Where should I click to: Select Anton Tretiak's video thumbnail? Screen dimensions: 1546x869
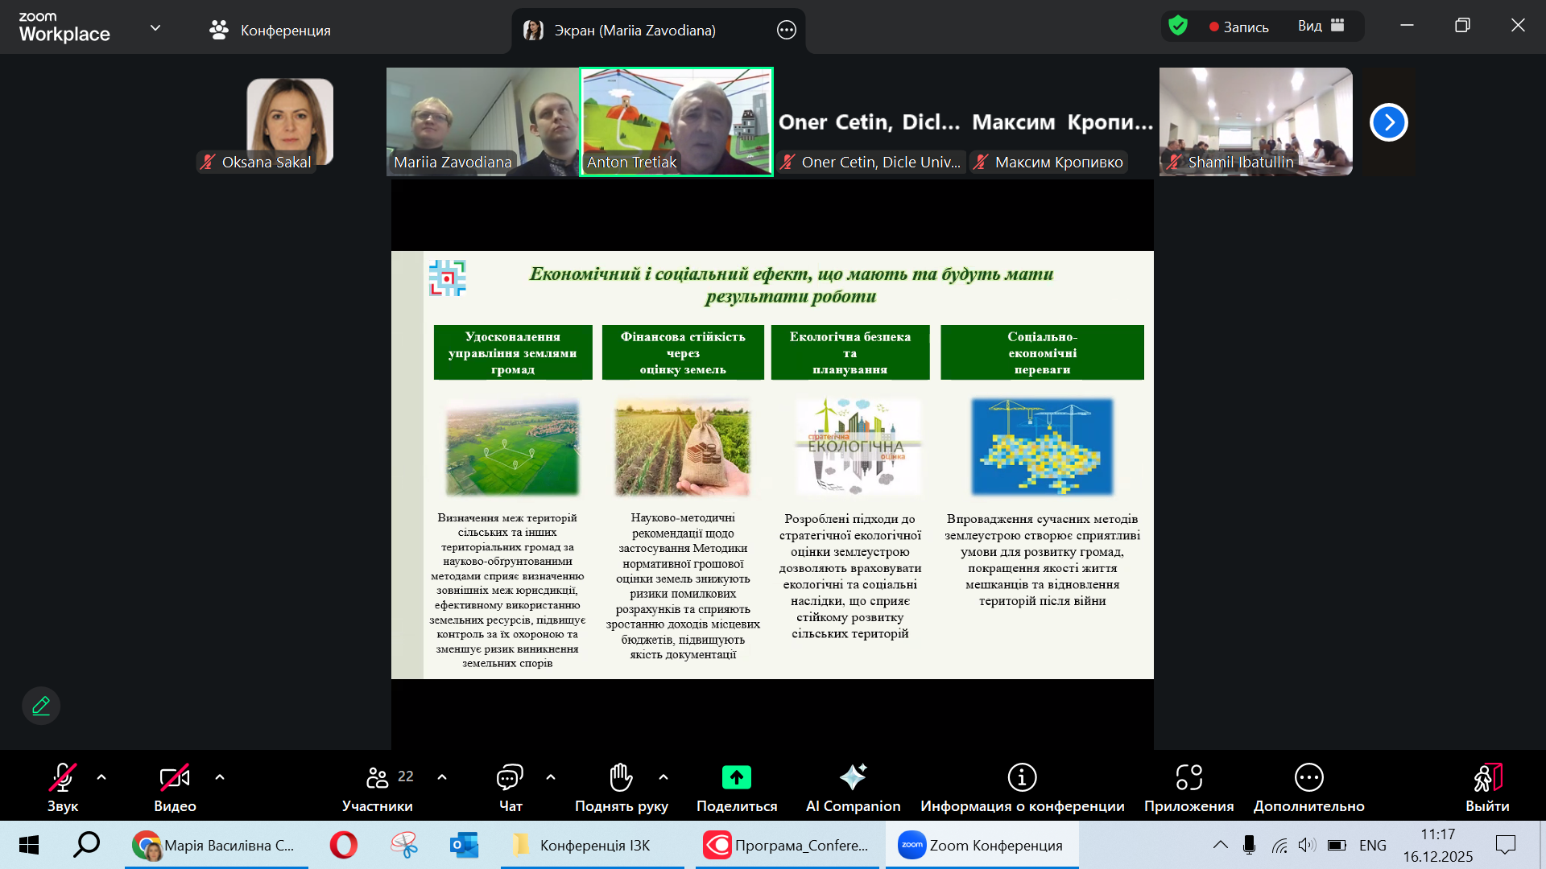coord(676,121)
